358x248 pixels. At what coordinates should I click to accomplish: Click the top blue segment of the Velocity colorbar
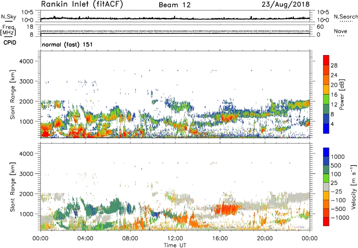(x=326, y=152)
